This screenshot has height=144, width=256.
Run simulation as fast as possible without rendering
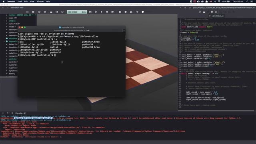pos(112,12)
